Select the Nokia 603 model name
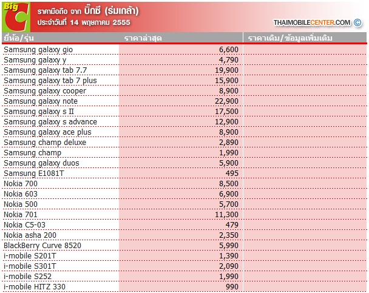This screenshot has width=369, height=293. [x=21, y=194]
